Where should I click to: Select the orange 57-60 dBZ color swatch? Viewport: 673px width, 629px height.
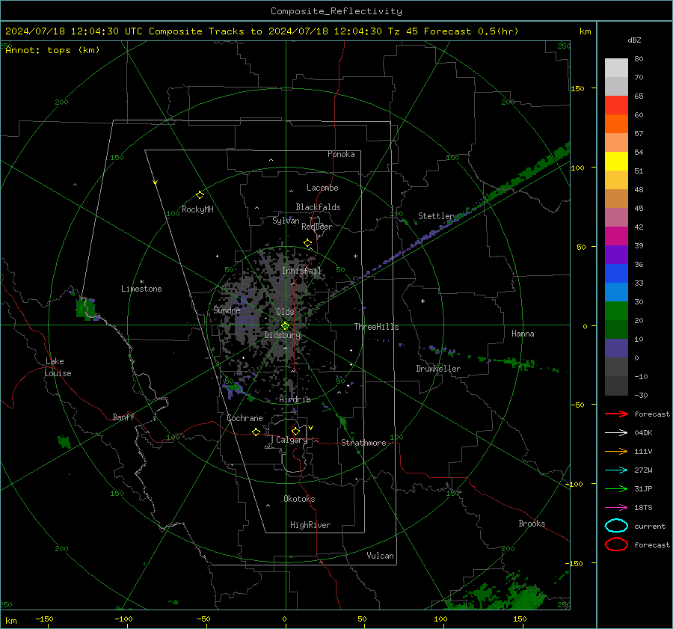coord(616,124)
